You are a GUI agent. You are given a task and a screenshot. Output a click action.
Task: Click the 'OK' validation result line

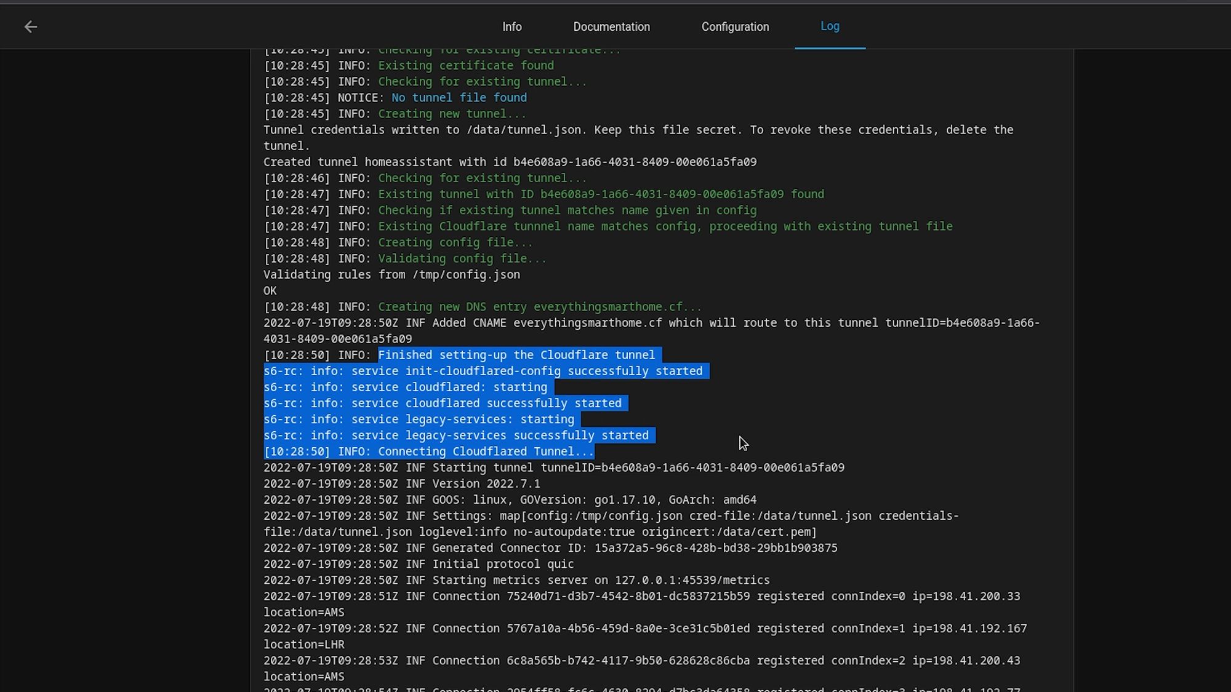tap(270, 290)
